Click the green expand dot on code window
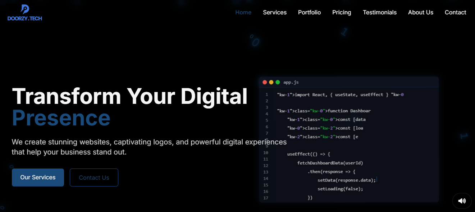475x212 pixels. click(277, 82)
